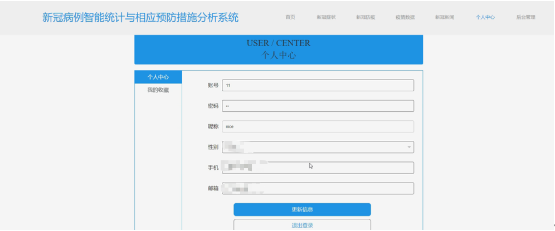Open the 新冠症状 page
This screenshot has width=555, height=231.
326,17
